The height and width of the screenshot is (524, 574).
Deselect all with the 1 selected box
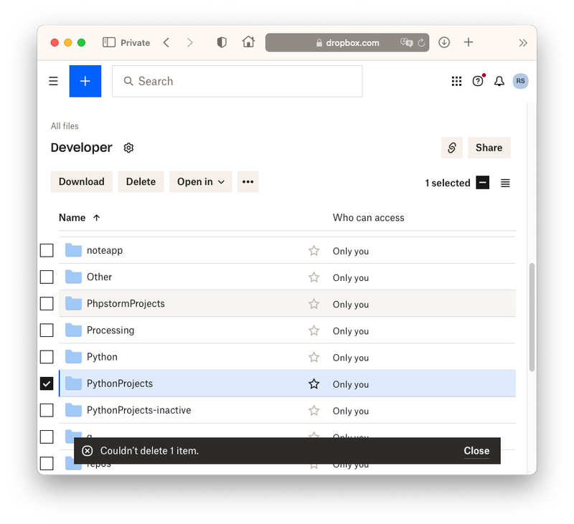(482, 183)
